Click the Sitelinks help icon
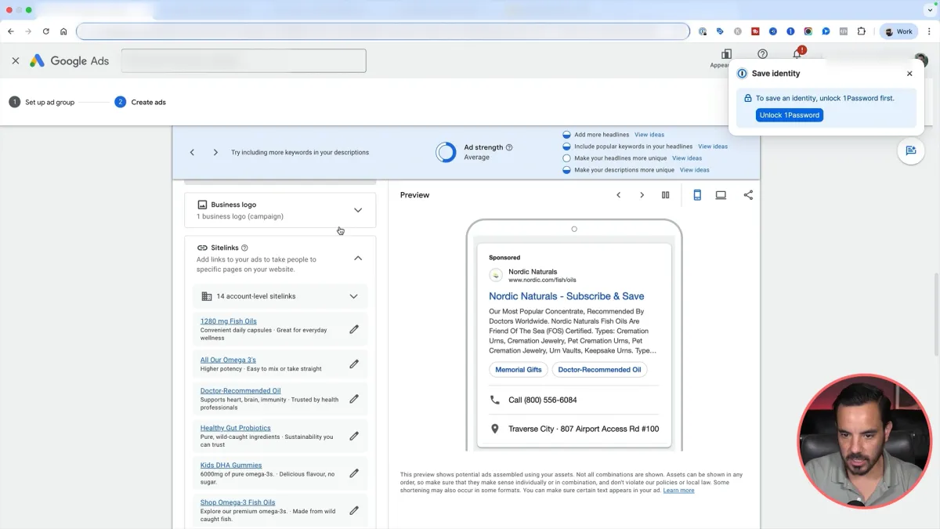The image size is (940, 529). [x=244, y=248]
